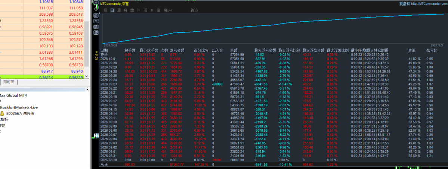448x169 pixels.
Task: Click the blue equity curve chart
Action: (273, 28)
